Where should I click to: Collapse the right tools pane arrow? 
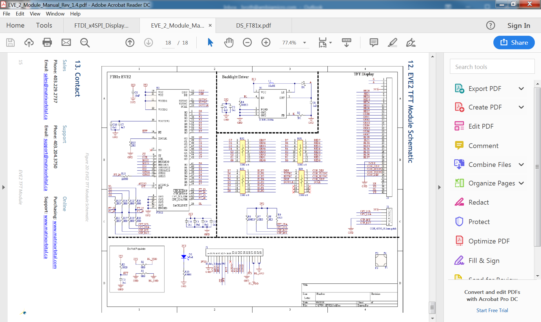pyautogui.click(x=439, y=187)
